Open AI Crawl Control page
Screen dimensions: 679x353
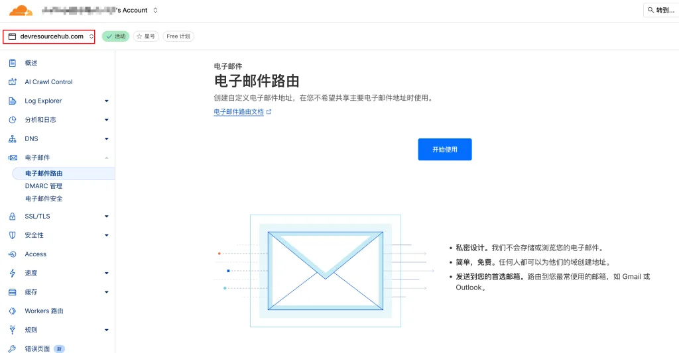pyautogui.click(x=48, y=81)
